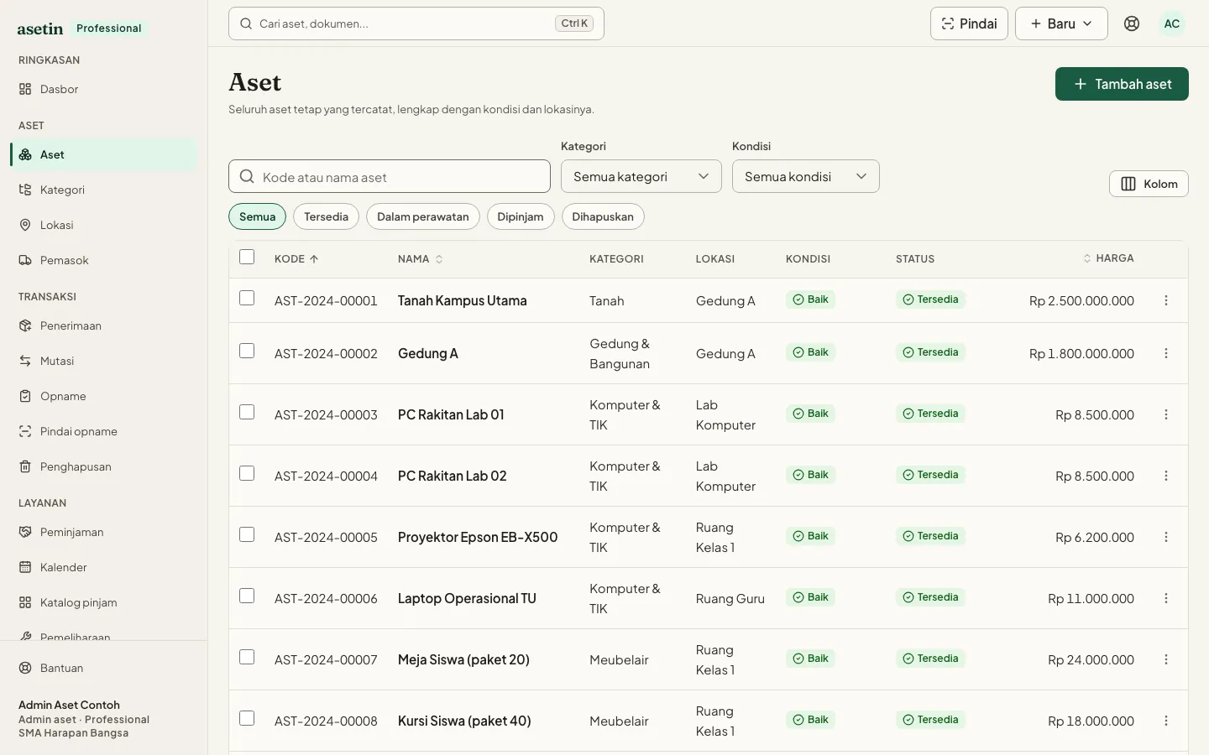Viewport: 1209px width, 755px height.
Task: Open row actions for Gedung A asset
Action: click(x=1166, y=353)
